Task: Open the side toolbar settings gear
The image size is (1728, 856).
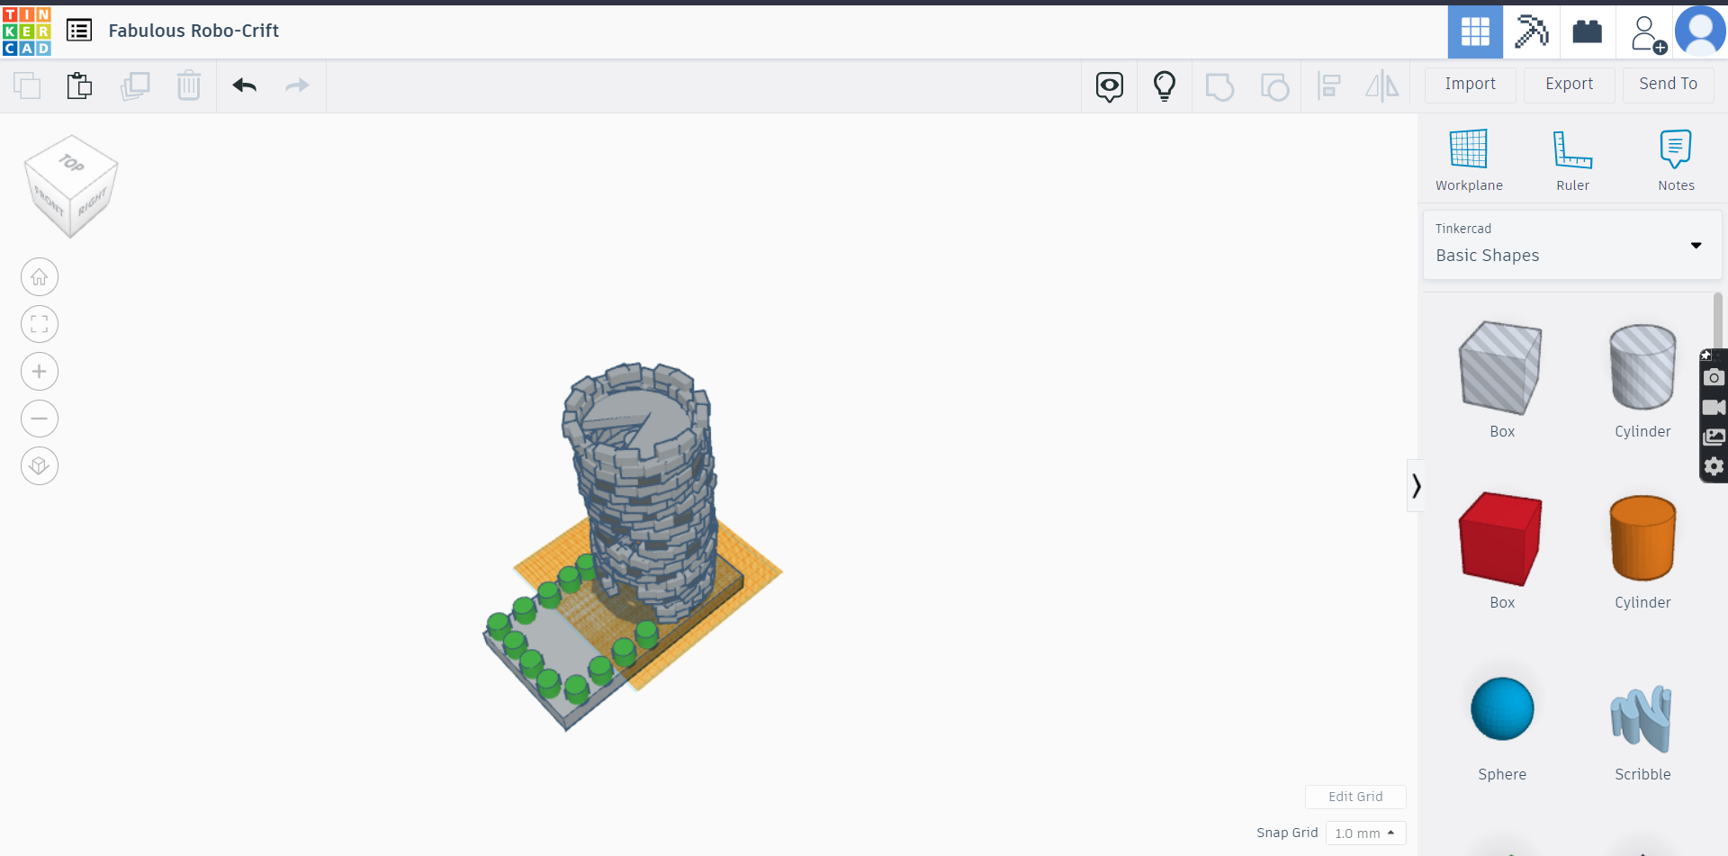Action: pyautogui.click(x=1714, y=466)
